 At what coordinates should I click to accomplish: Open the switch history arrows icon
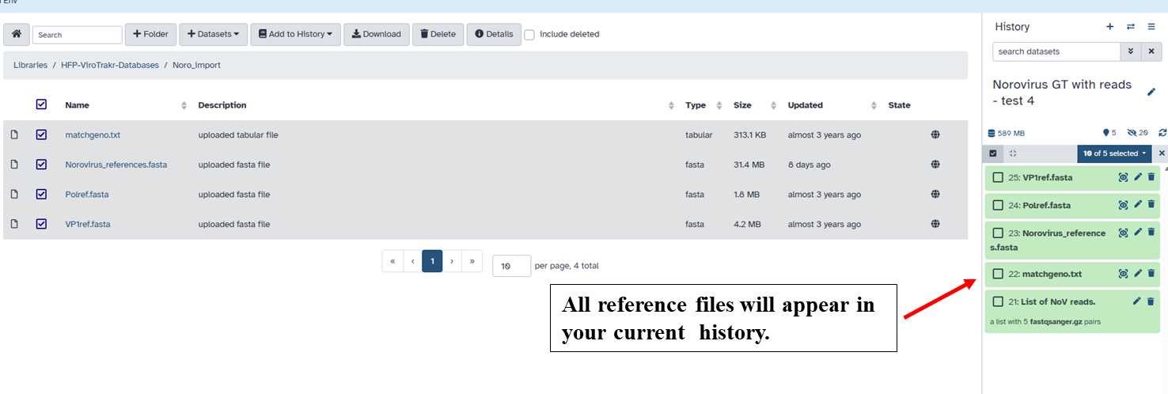pyautogui.click(x=1131, y=27)
